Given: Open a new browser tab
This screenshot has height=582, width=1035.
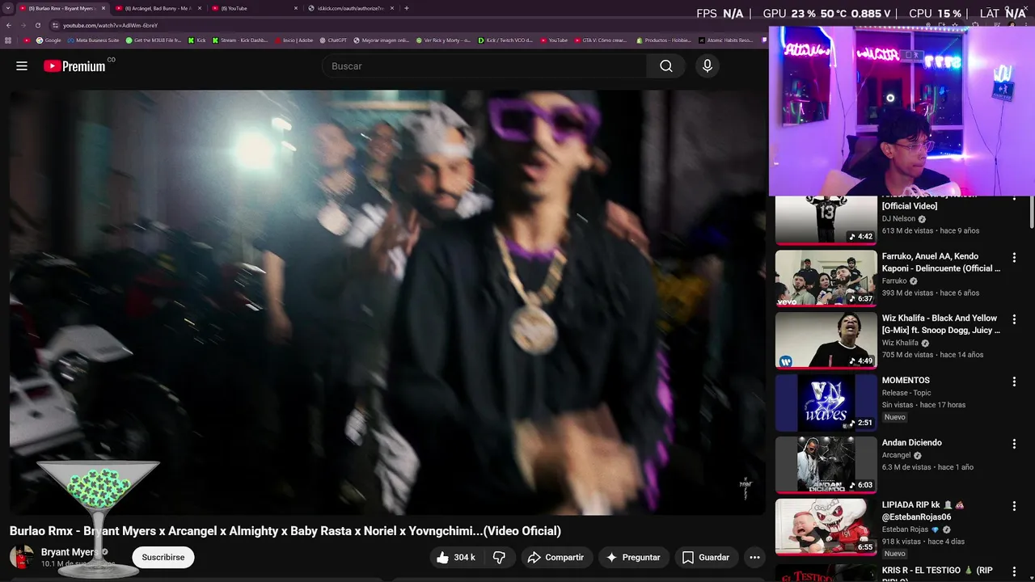Looking at the screenshot, I should point(406,8).
